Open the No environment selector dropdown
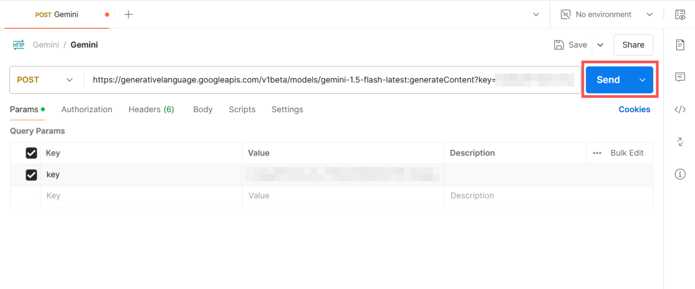Image resolution: width=695 pixels, height=289 pixels. pyautogui.click(x=607, y=14)
